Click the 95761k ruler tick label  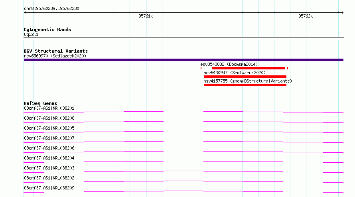click(x=146, y=16)
